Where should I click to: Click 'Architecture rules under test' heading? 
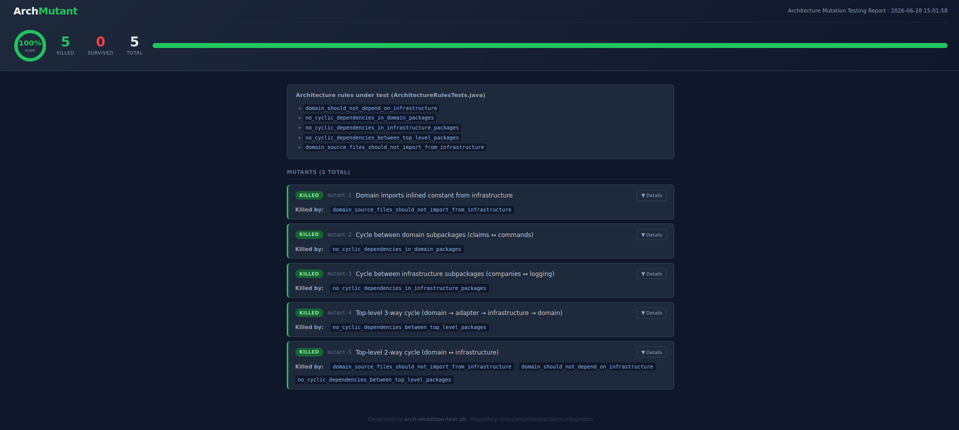(390, 95)
